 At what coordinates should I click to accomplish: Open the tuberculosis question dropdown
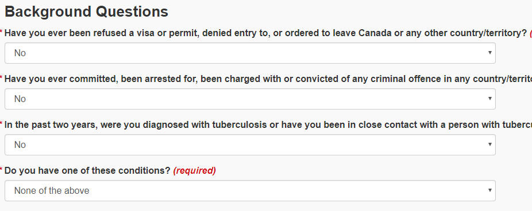250,144
